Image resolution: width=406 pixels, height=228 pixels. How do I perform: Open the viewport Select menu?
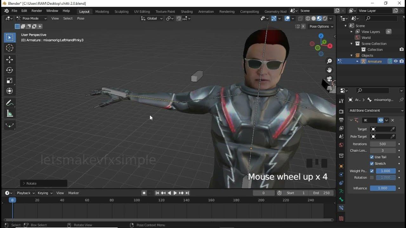coord(68,18)
